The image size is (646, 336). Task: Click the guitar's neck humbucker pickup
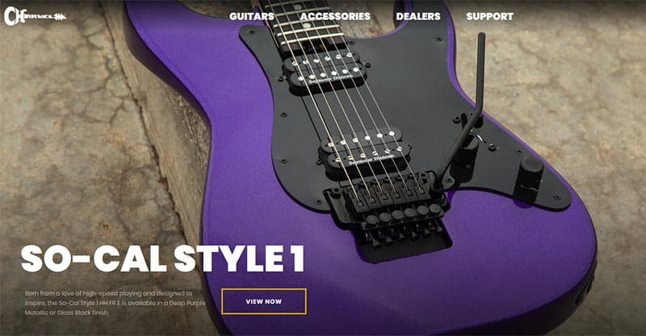(x=325, y=71)
